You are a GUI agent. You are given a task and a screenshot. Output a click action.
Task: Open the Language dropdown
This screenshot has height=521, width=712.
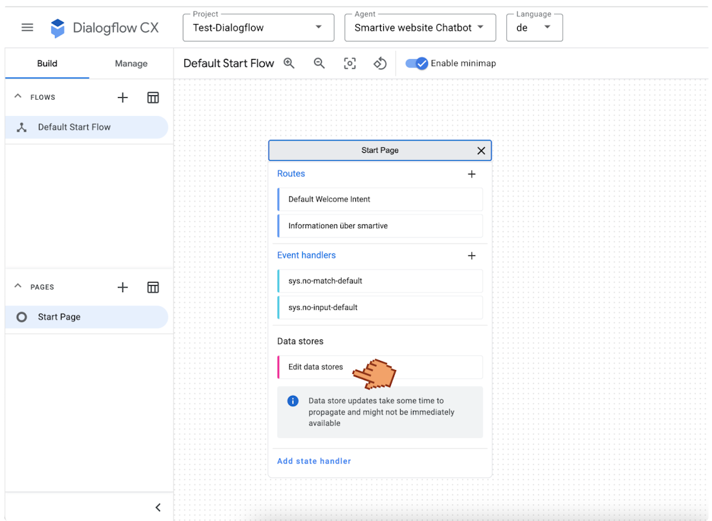535,28
